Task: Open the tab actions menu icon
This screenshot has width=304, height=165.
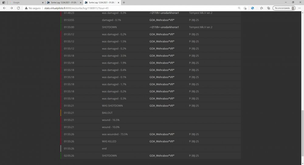Action: (3, 2)
